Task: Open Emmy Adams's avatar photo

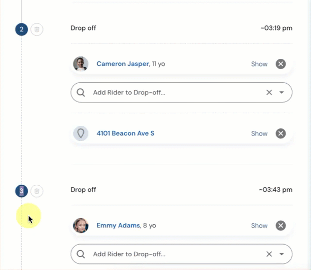Action: click(81, 226)
